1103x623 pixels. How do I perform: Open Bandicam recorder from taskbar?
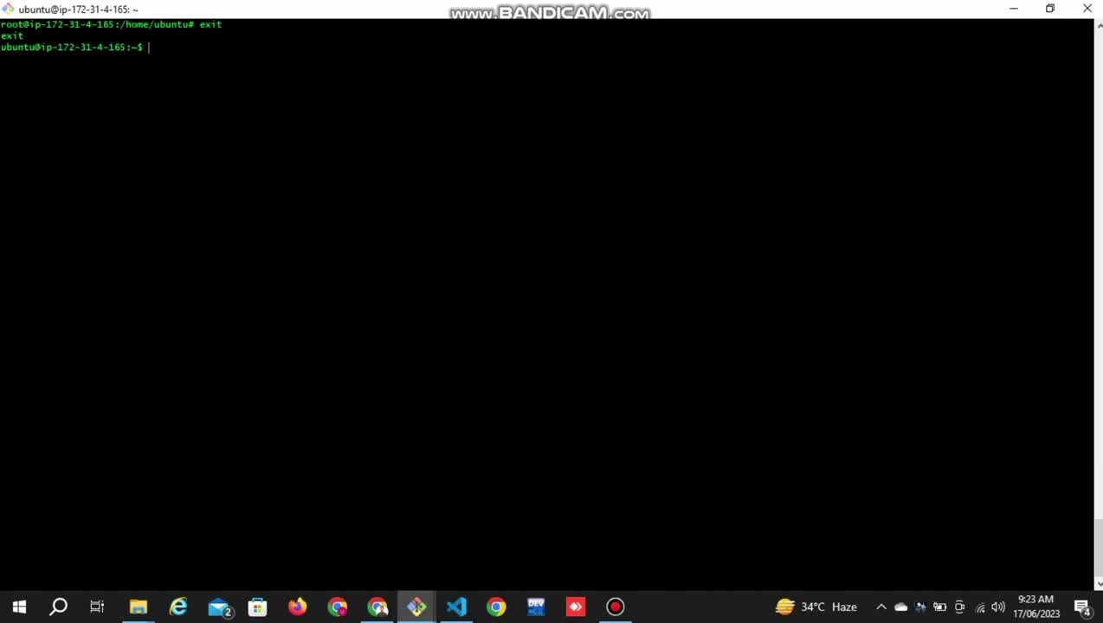point(616,607)
